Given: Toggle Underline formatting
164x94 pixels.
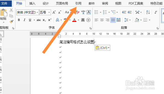Looking at the screenshot, I should (30, 20).
